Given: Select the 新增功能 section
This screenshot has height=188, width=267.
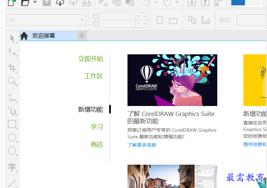Looking at the screenshot, I should click(x=90, y=109).
